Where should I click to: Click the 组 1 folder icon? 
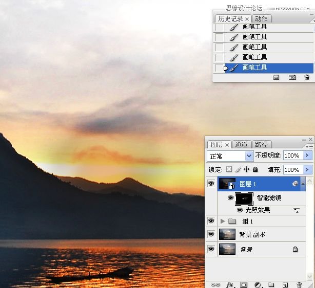pos(232,221)
